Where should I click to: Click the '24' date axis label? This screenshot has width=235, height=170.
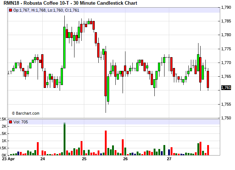tap(43, 159)
